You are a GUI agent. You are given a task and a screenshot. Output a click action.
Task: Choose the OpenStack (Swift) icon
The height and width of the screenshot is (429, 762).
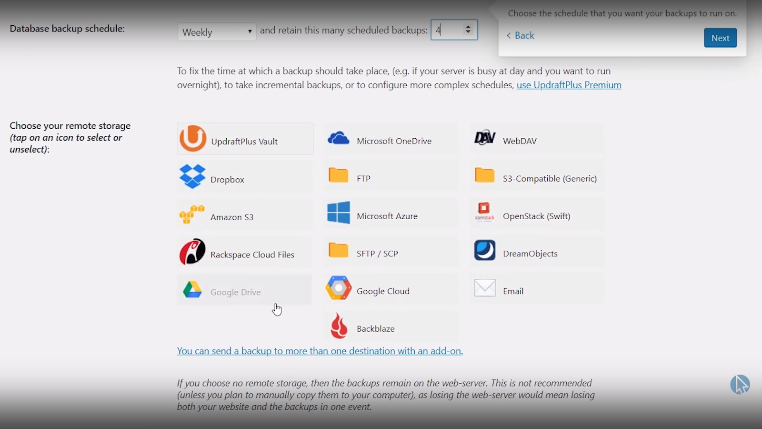pos(484,212)
